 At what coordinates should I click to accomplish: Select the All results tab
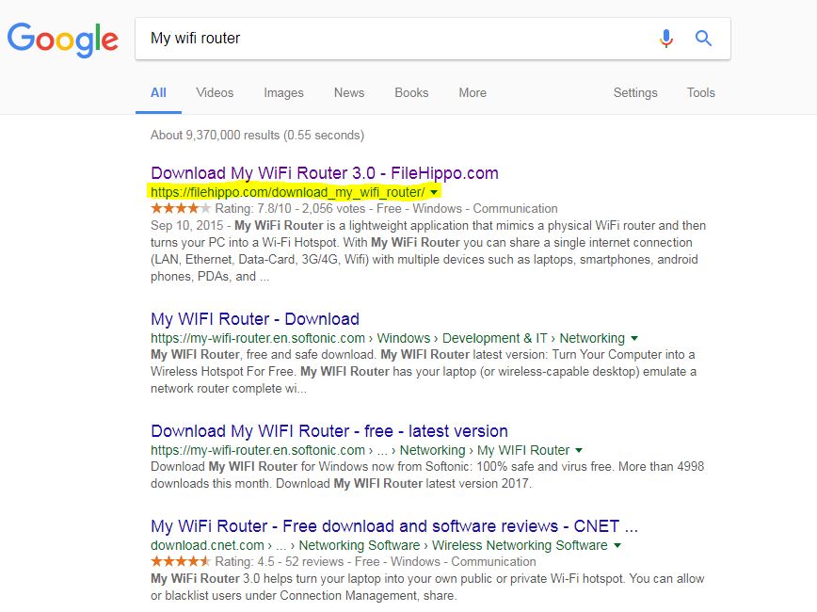158,93
